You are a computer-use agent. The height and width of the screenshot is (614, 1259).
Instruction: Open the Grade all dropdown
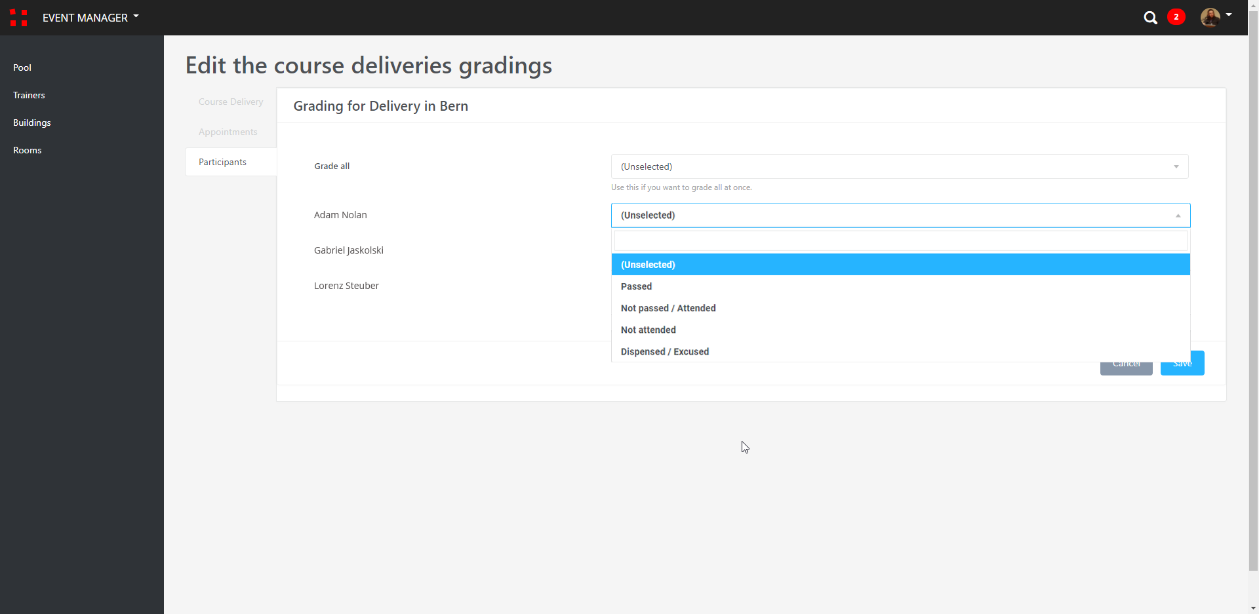[x=899, y=166]
